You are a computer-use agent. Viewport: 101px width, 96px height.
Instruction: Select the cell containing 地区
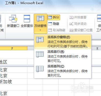[13, 62]
